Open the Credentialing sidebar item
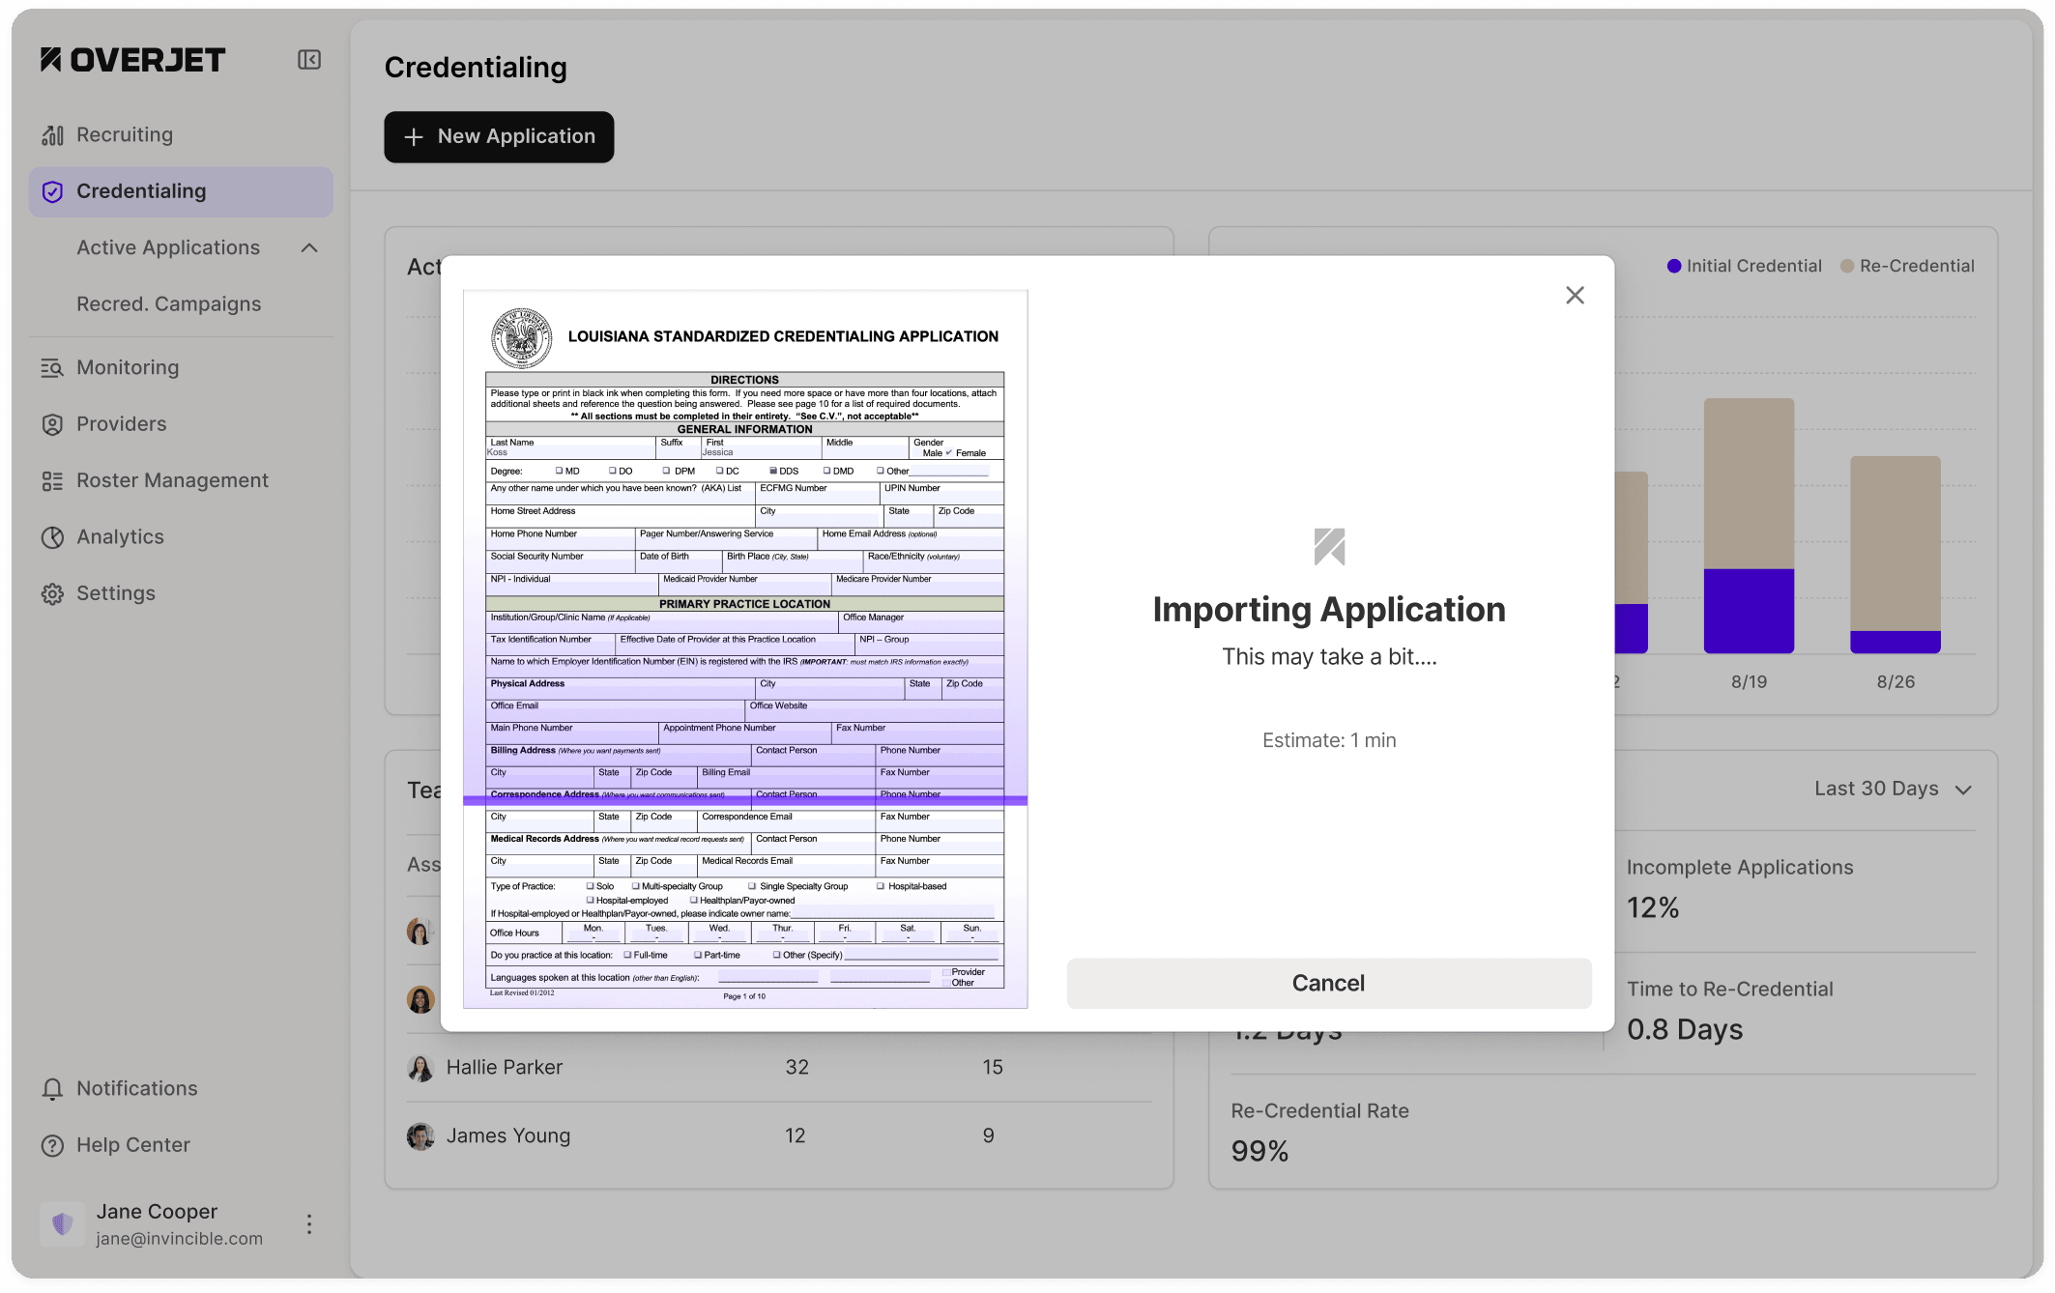 141,191
